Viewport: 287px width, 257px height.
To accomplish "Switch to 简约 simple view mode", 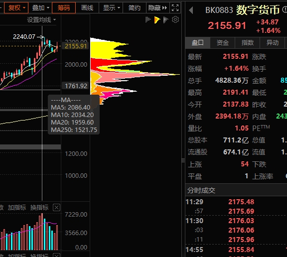I will (135, 7).
